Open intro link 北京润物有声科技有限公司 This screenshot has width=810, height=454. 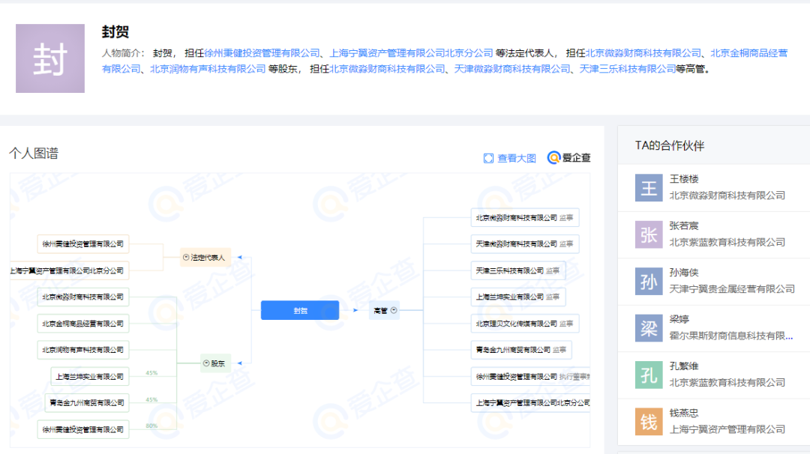[x=208, y=69]
